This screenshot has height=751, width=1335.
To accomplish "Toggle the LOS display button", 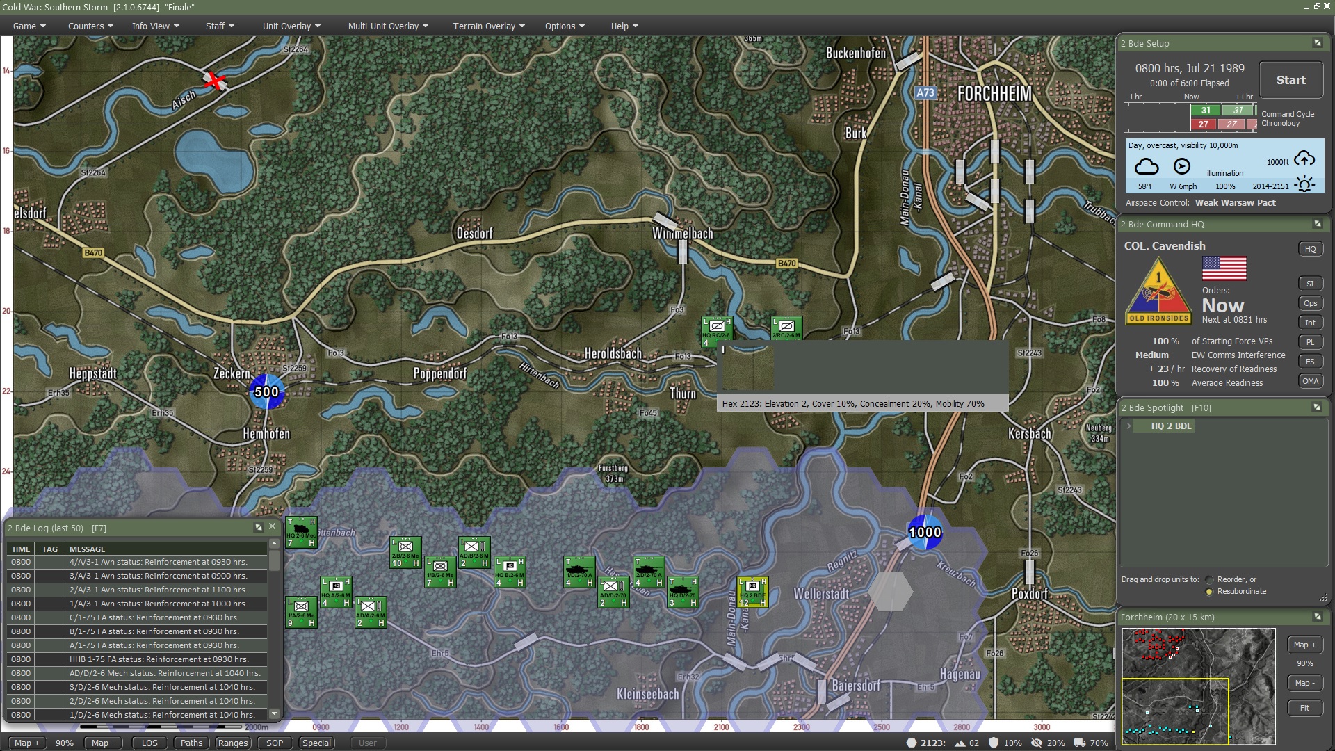I will coord(149,743).
